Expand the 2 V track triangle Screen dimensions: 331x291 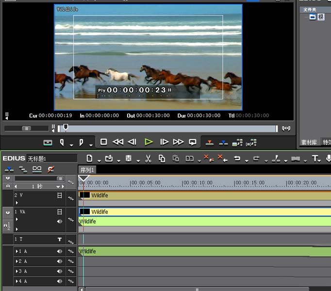pos(17,203)
